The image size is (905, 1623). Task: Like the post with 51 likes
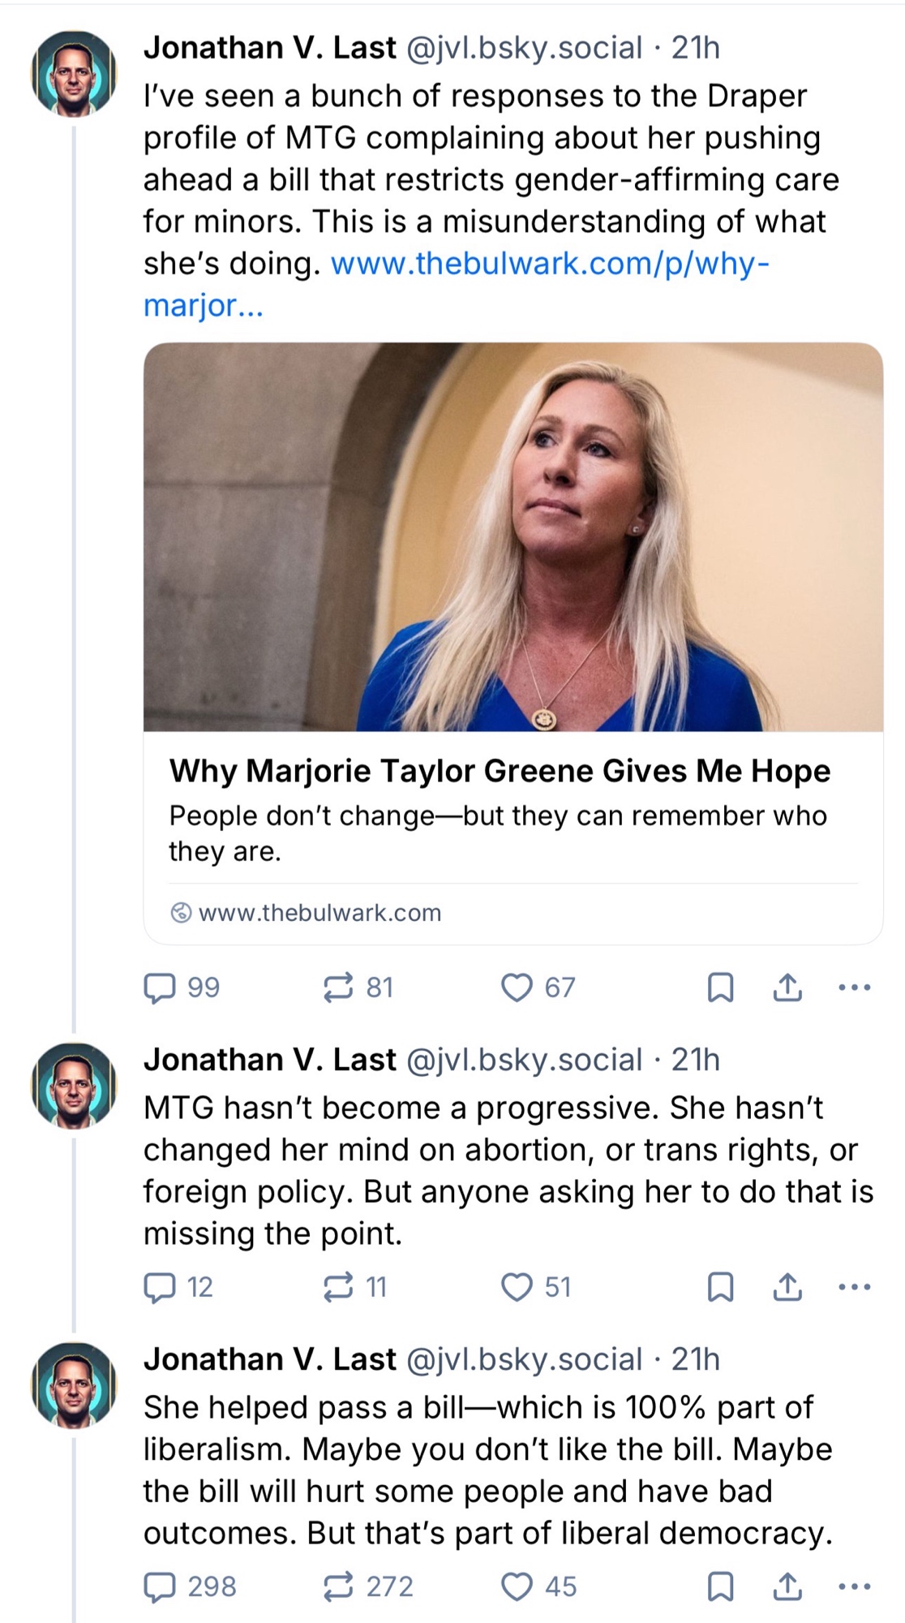[x=517, y=1287]
